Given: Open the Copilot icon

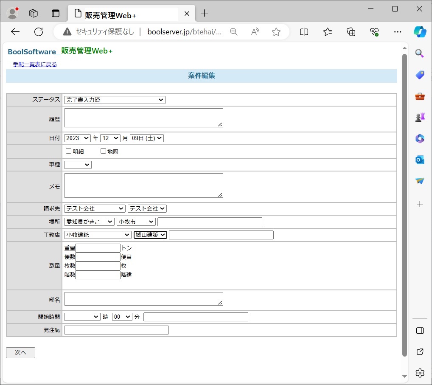Looking at the screenshot, I should pos(420,32).
